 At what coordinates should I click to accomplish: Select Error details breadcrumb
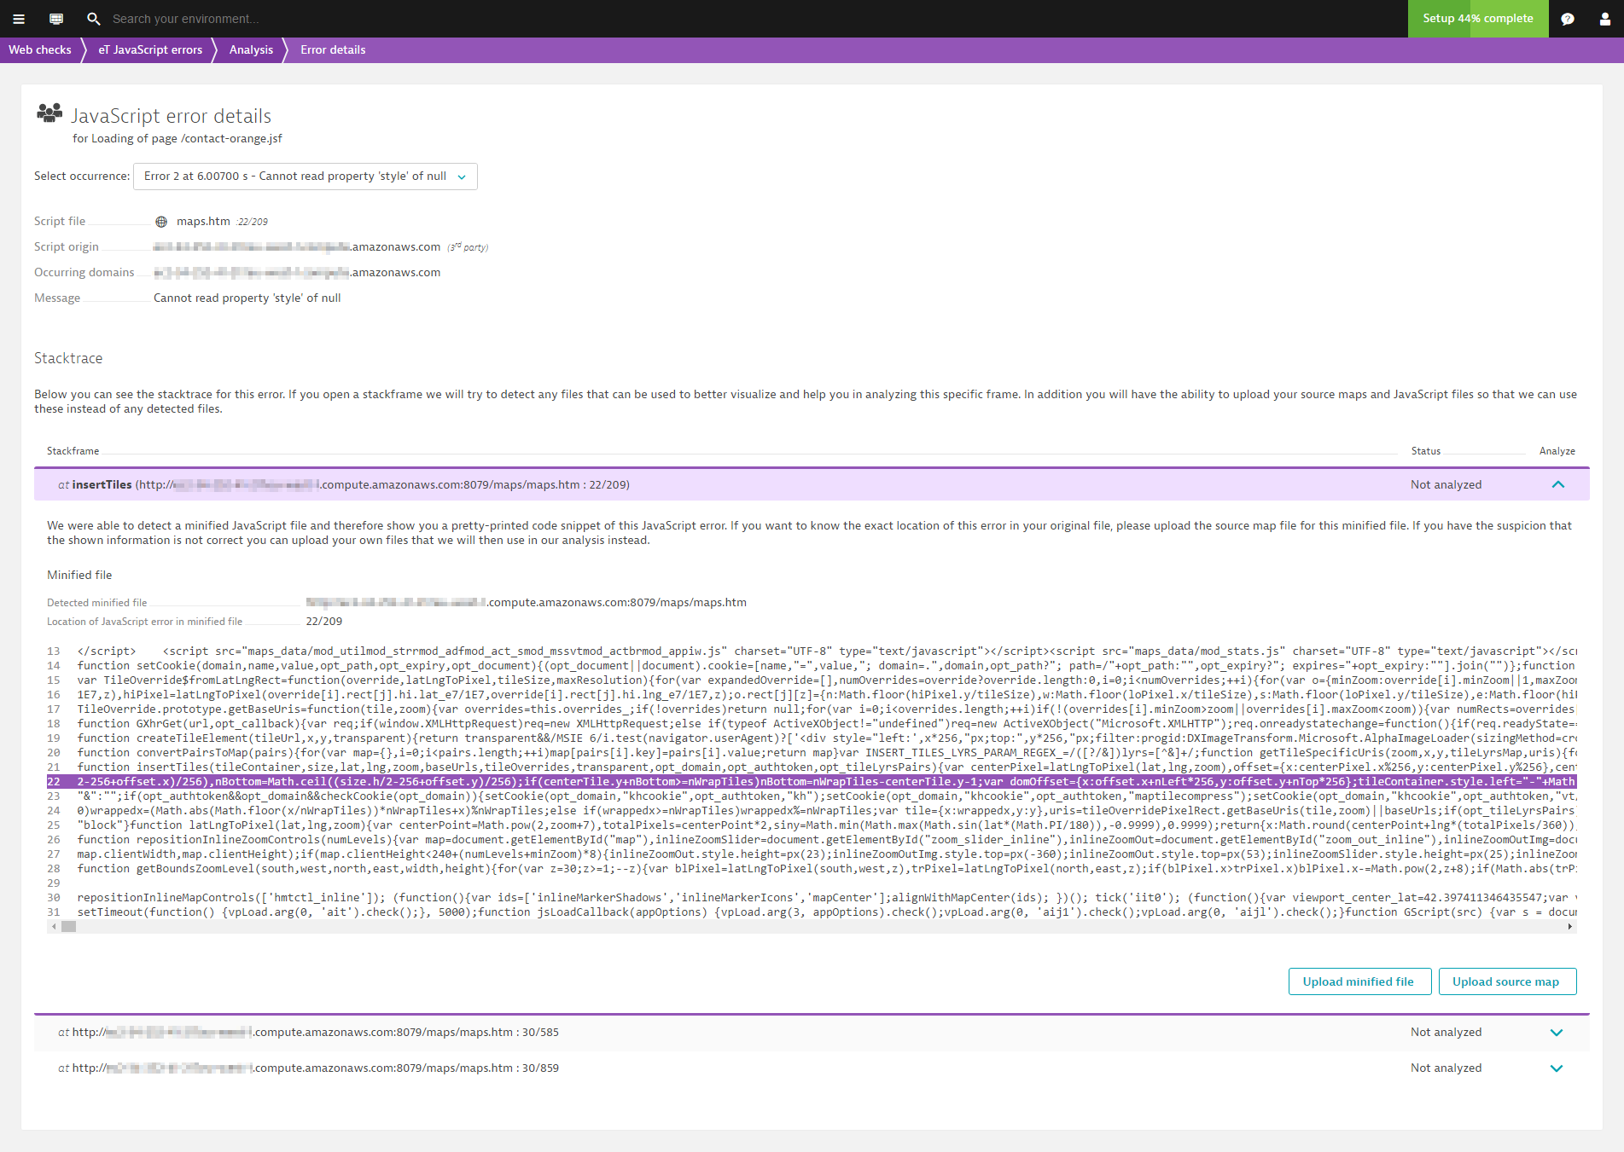[333, 50]
